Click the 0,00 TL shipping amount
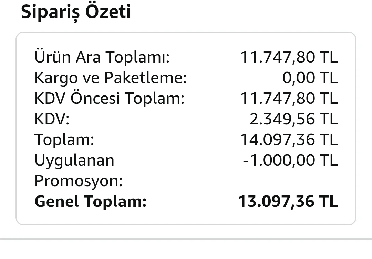 [310, 78]
